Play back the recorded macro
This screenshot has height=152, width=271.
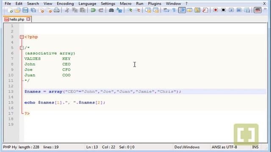231,10
